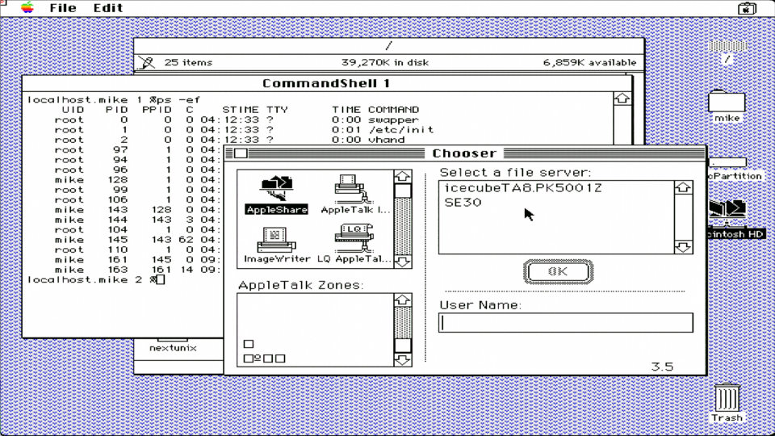Click the /etc/init command entry

(401, 129)
